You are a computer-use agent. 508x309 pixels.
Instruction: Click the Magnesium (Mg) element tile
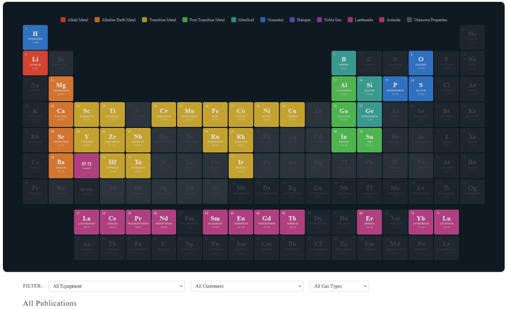pos(61,89)
